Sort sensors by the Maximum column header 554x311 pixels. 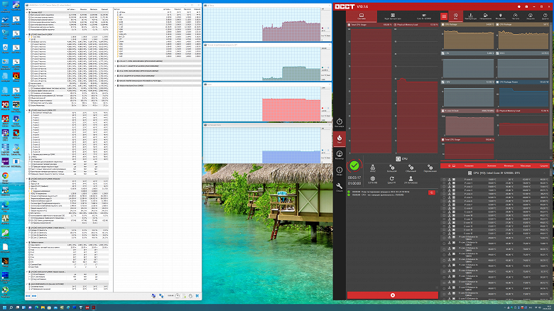(526, 165)
